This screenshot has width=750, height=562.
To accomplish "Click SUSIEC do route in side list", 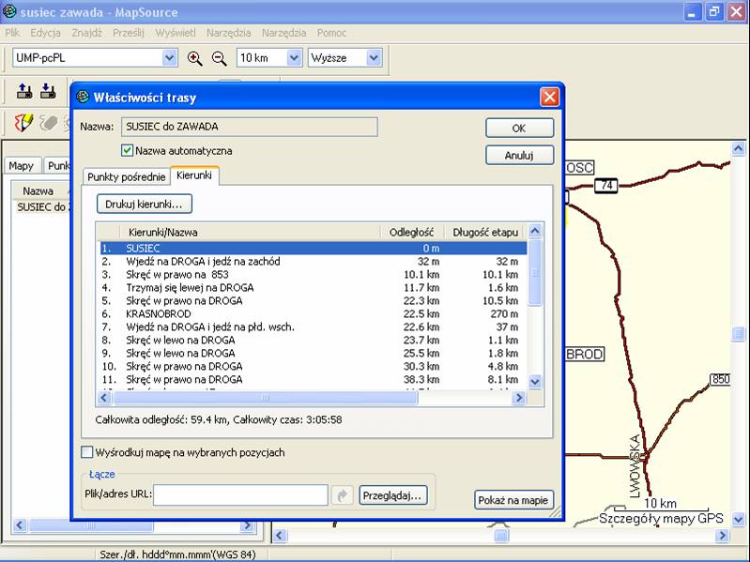I will (x=42, y=207).
